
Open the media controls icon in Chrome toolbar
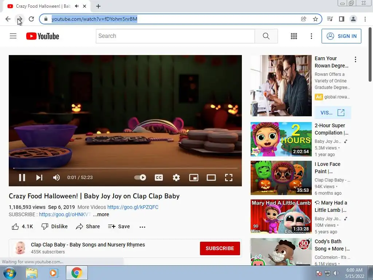click(330, 19)
